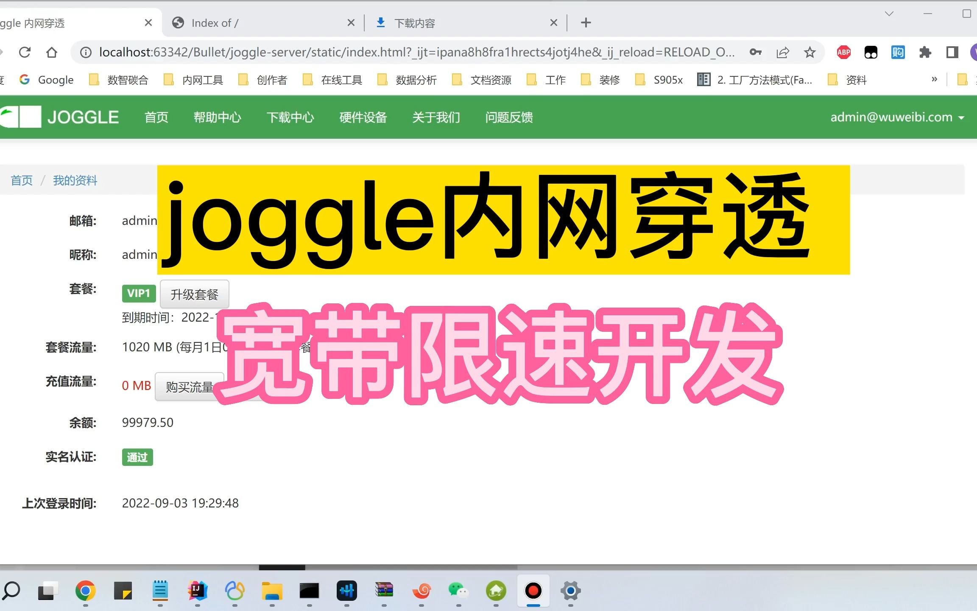Open Task View on the taskbar
This screenshot has width=977, height=611.
tap(48, 591)
